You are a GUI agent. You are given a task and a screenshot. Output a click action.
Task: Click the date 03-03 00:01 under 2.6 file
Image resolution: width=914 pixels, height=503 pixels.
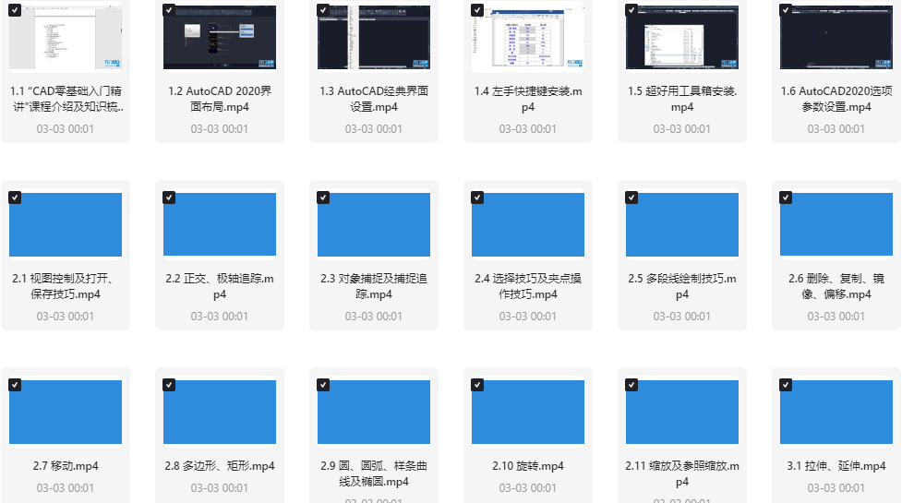point(836,317)
